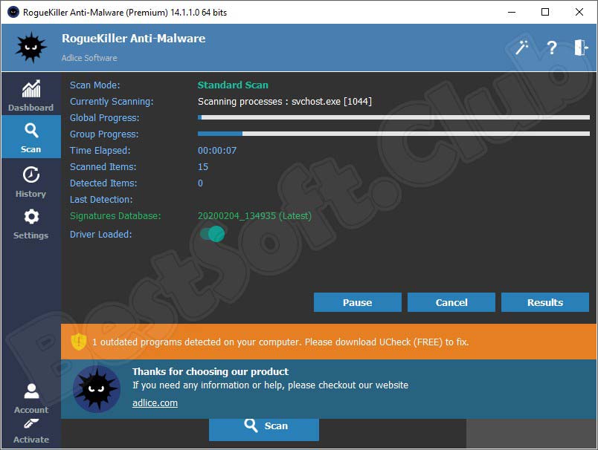Click the magic wand icon in header

(522, 48)
